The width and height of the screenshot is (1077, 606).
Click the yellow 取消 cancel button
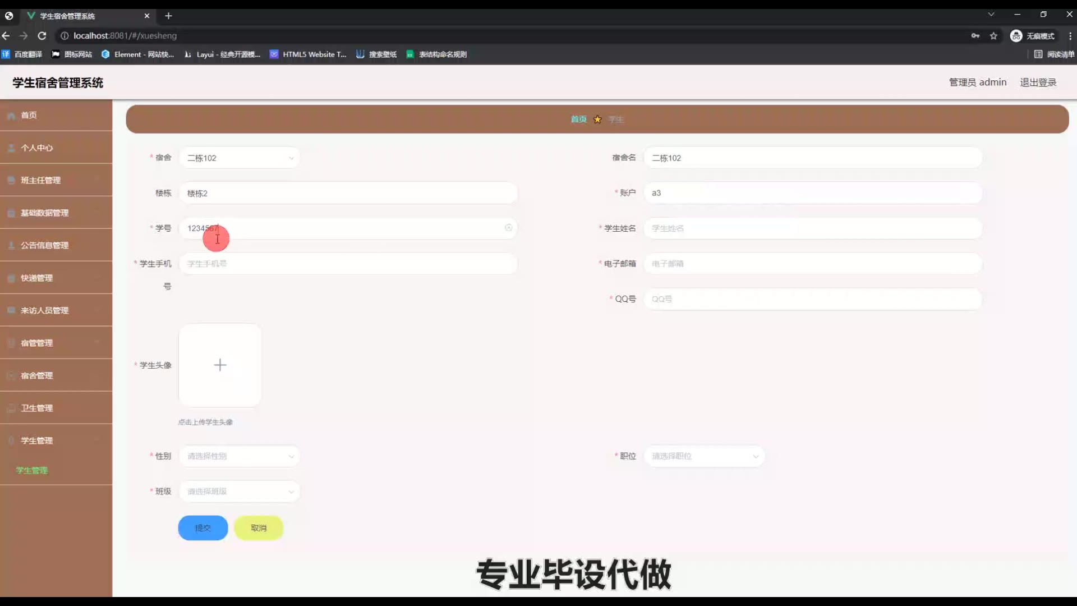[259, 528]
